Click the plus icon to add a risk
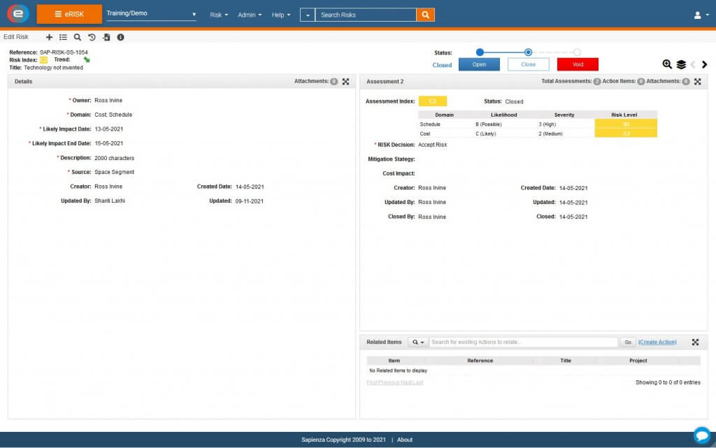 click(x=49, y=37)
